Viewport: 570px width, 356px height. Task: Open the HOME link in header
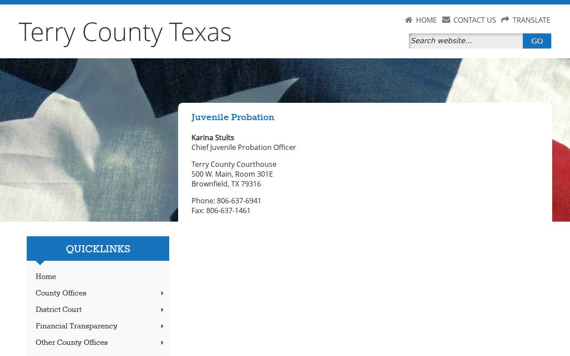[426, 20]
